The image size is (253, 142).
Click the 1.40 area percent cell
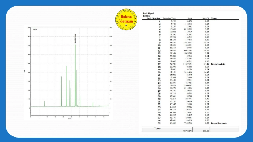207,99
